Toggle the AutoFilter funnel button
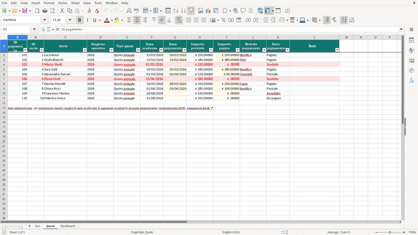 point(191,11)
